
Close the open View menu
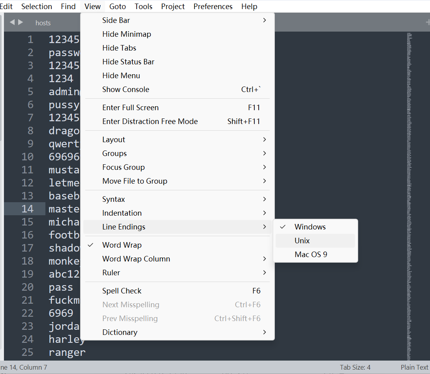tap(92, 6)
